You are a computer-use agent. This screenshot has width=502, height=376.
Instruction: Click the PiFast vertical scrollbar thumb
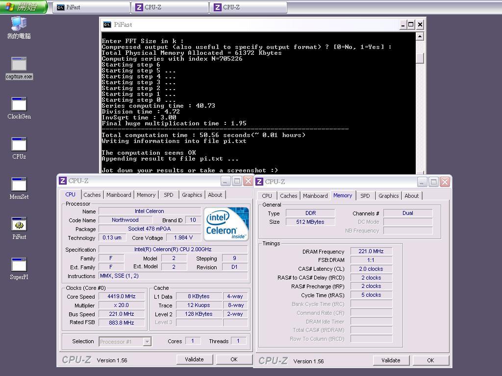[x=420, y=58]
